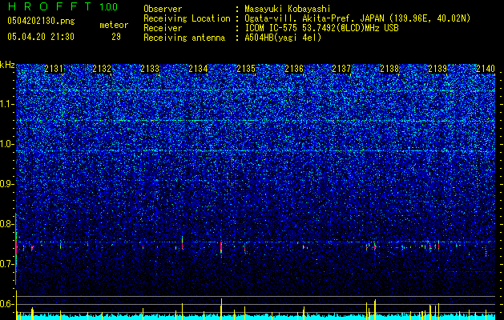Click time marker 2139
The image size is (504, 320).
click(x=437, y=69)
